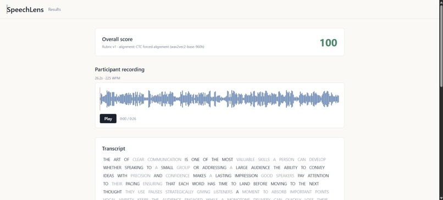
Task: Select the word SMALL in transcript
Action: click(167, 168)
